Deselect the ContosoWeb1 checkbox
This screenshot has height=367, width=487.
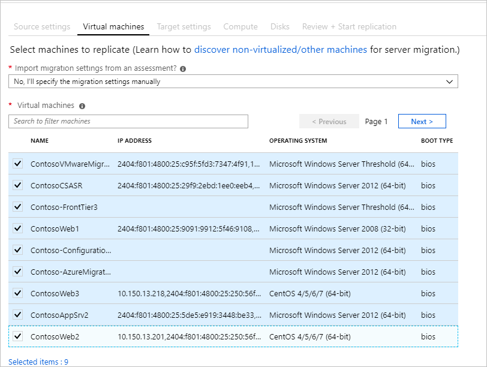pyautogui.click(x=18, y=228)
